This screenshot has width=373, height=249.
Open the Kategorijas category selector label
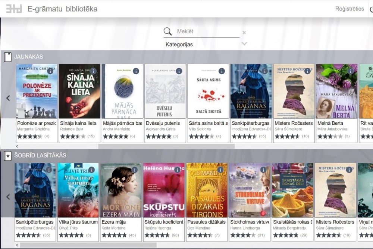click(x=179, y=44)
